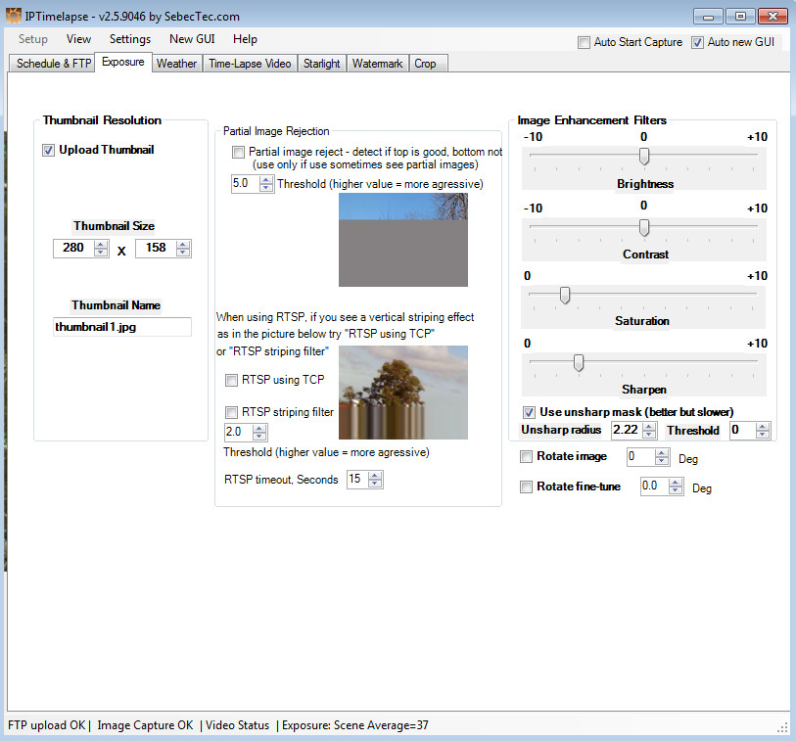
Task: Click the Sharpen slider handle
Action: pos(579,363)
